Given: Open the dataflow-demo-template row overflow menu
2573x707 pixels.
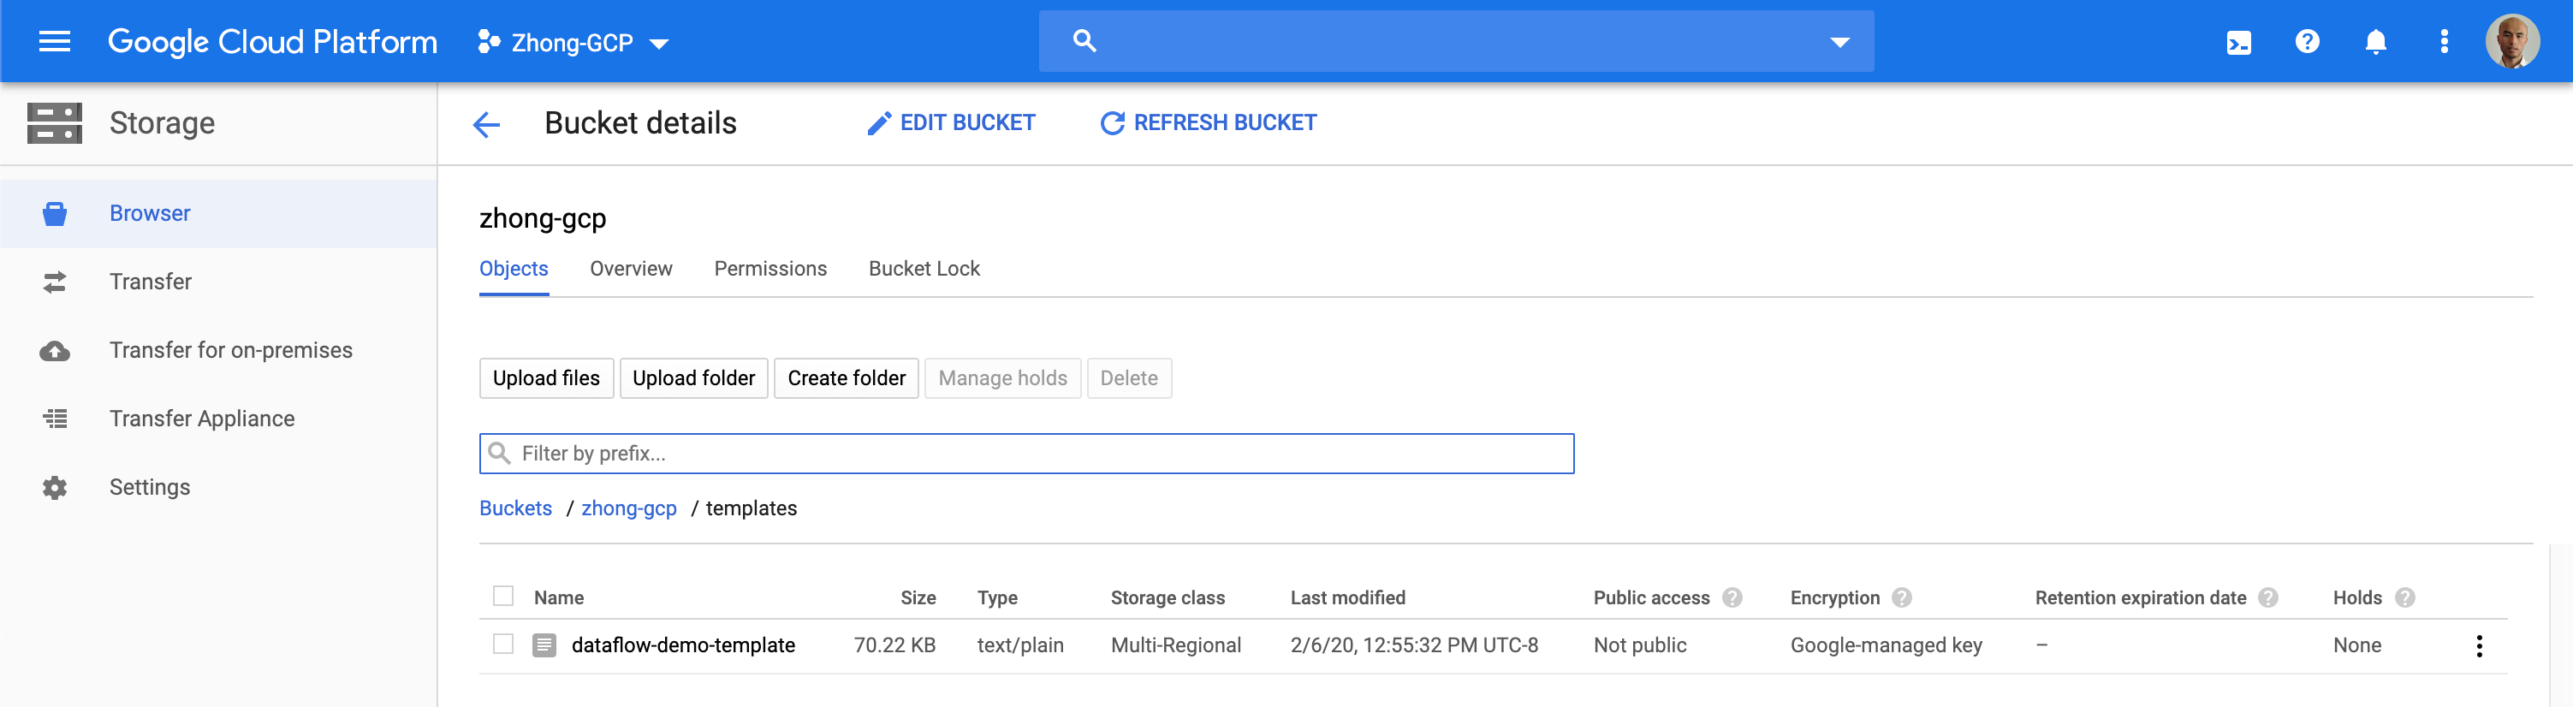Looking at the screenshot, I should 2478,645.
